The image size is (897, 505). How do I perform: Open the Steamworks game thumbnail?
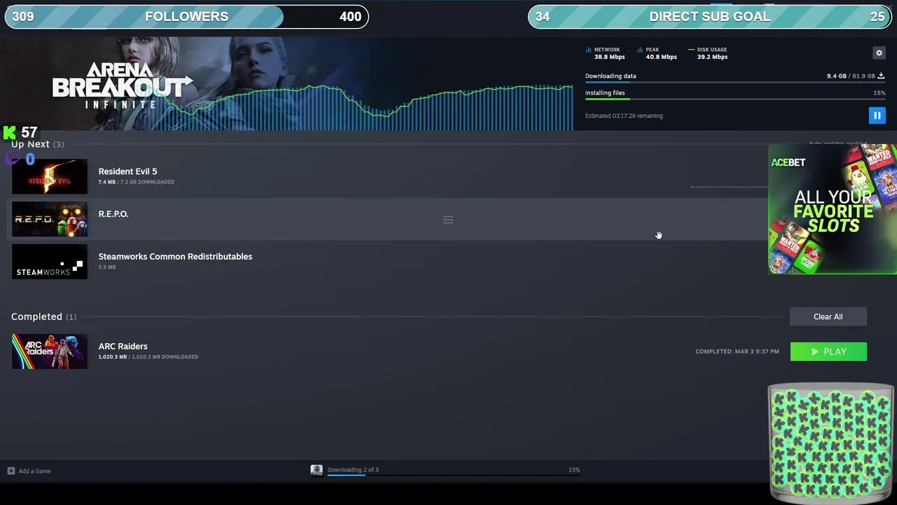click(x=50, y=262)
